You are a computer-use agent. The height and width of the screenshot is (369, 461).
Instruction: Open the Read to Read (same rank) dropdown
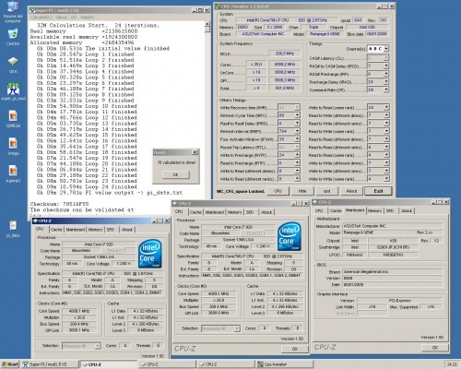[x=386, y=155]
